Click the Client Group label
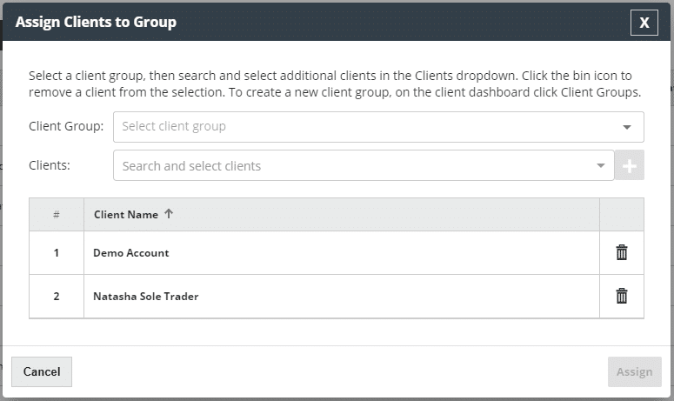 [x=66, y=126]
